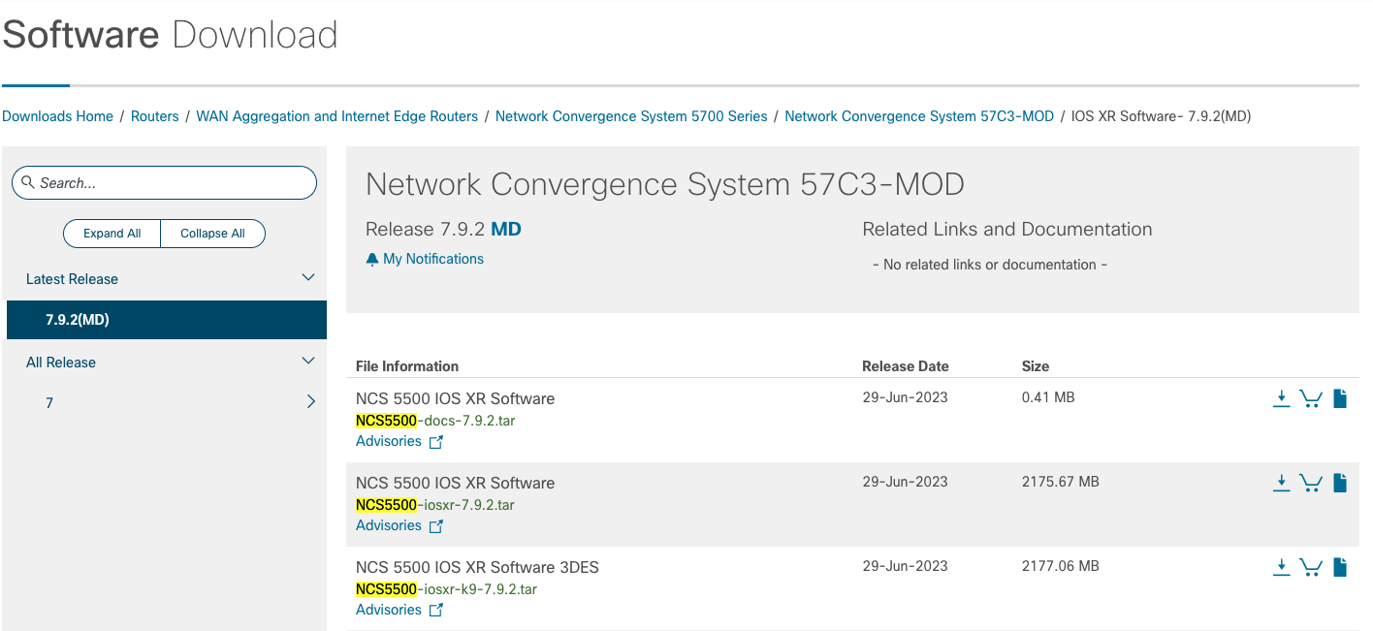
Task: Add the 3DES software image to cart
Action: 1311,566
